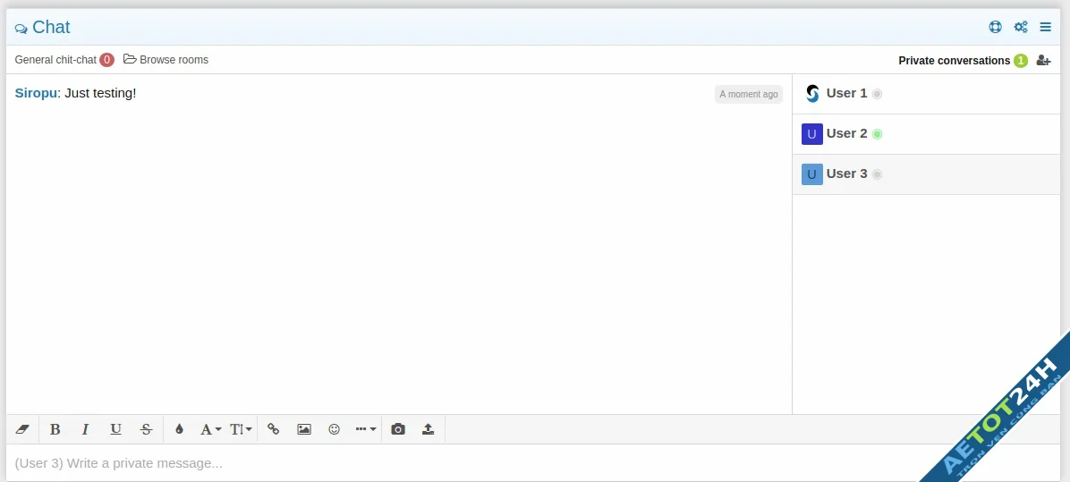Screen dimensions: 1070x482
Task: Click the eraser remove-formatting icon
Action: 23,429
